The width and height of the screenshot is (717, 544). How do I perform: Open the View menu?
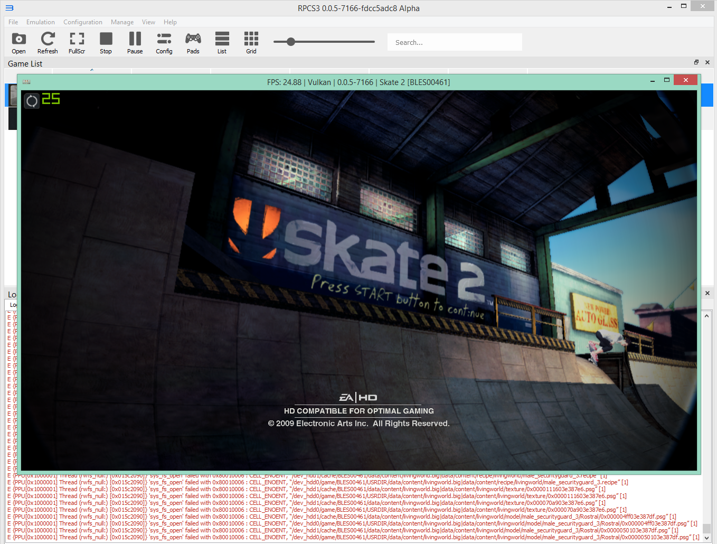point(148,22)
